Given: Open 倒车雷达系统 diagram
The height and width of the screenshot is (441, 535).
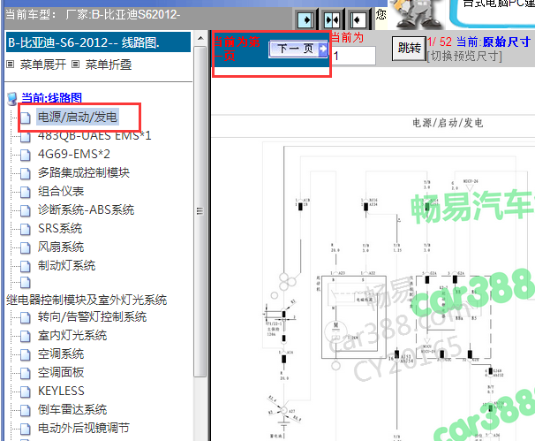Looking at the screenshot, I should (72, 409).
